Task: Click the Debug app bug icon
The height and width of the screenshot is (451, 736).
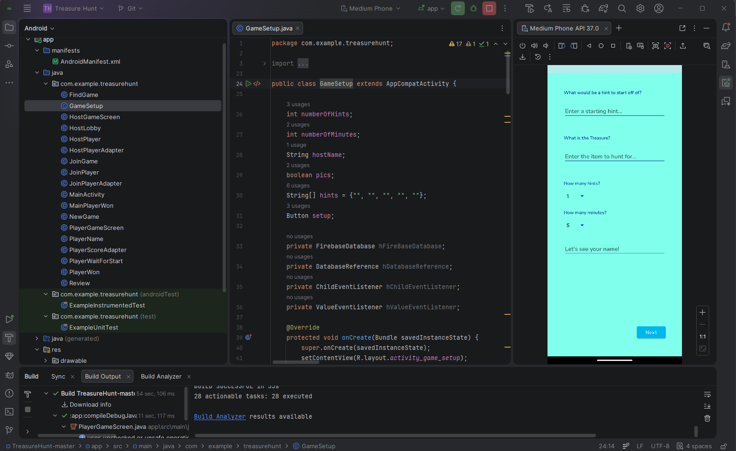Action: click(474, 8)
